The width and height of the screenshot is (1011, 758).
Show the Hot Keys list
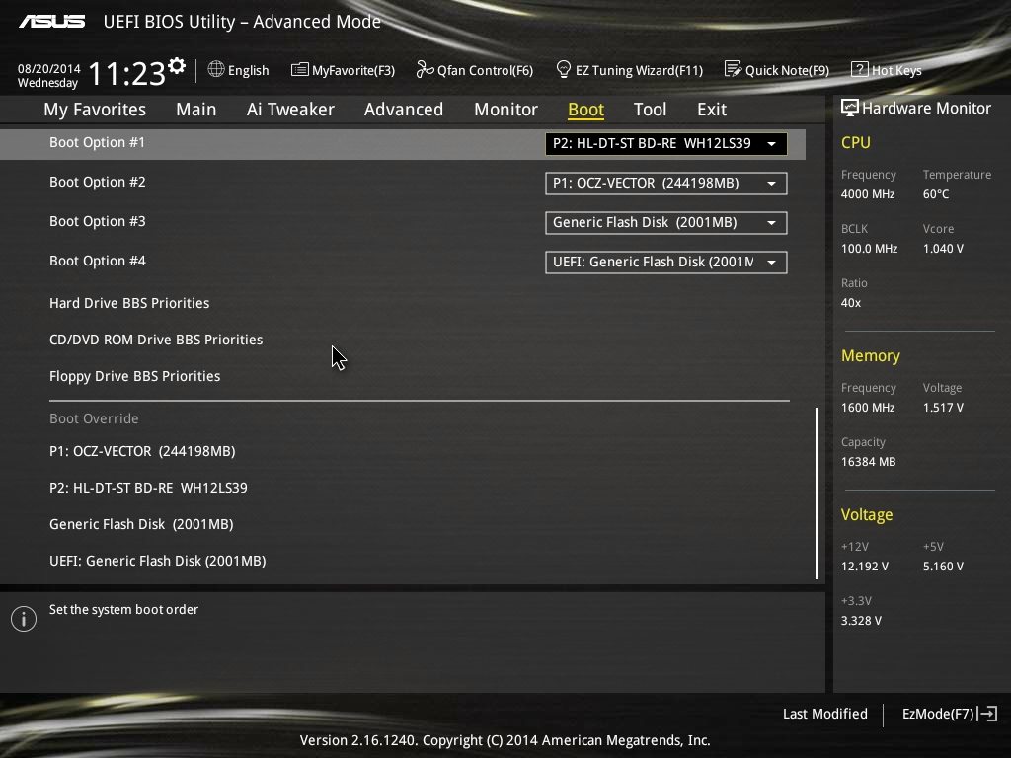tap(896, 70)
